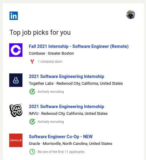
Task: Click Together Labs actively recruiting target icon
Action: point(32,92)
